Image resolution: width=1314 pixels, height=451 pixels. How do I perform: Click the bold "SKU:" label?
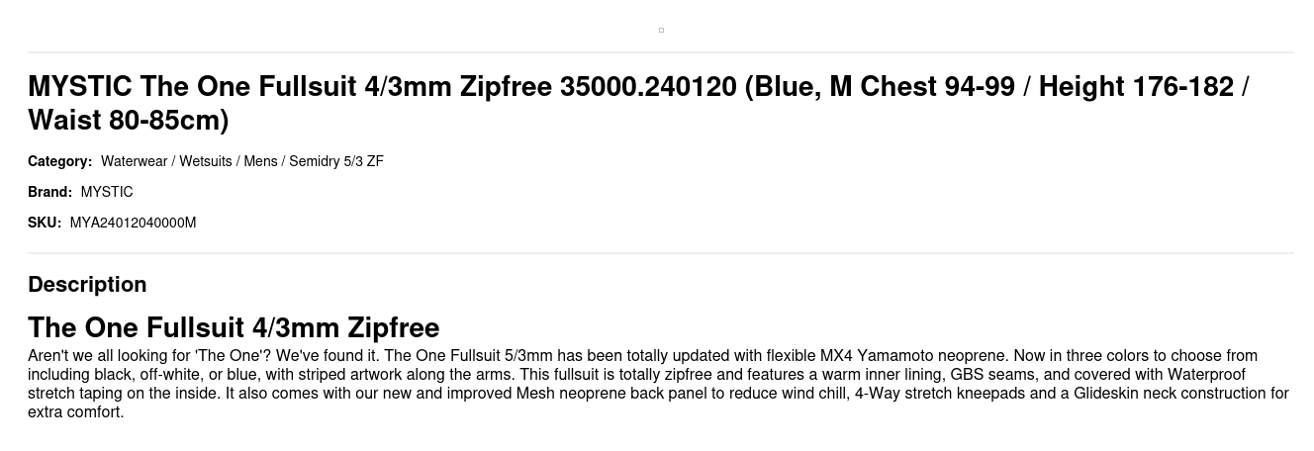(x=44, y=223)
